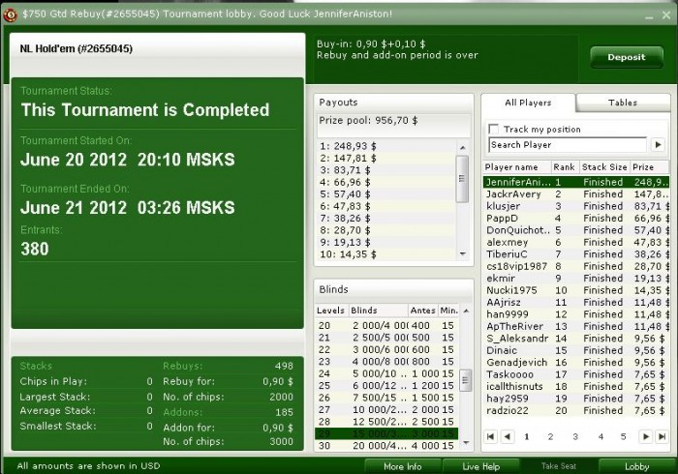Click the payouts list scrollbar thumb

coord(462,179)
